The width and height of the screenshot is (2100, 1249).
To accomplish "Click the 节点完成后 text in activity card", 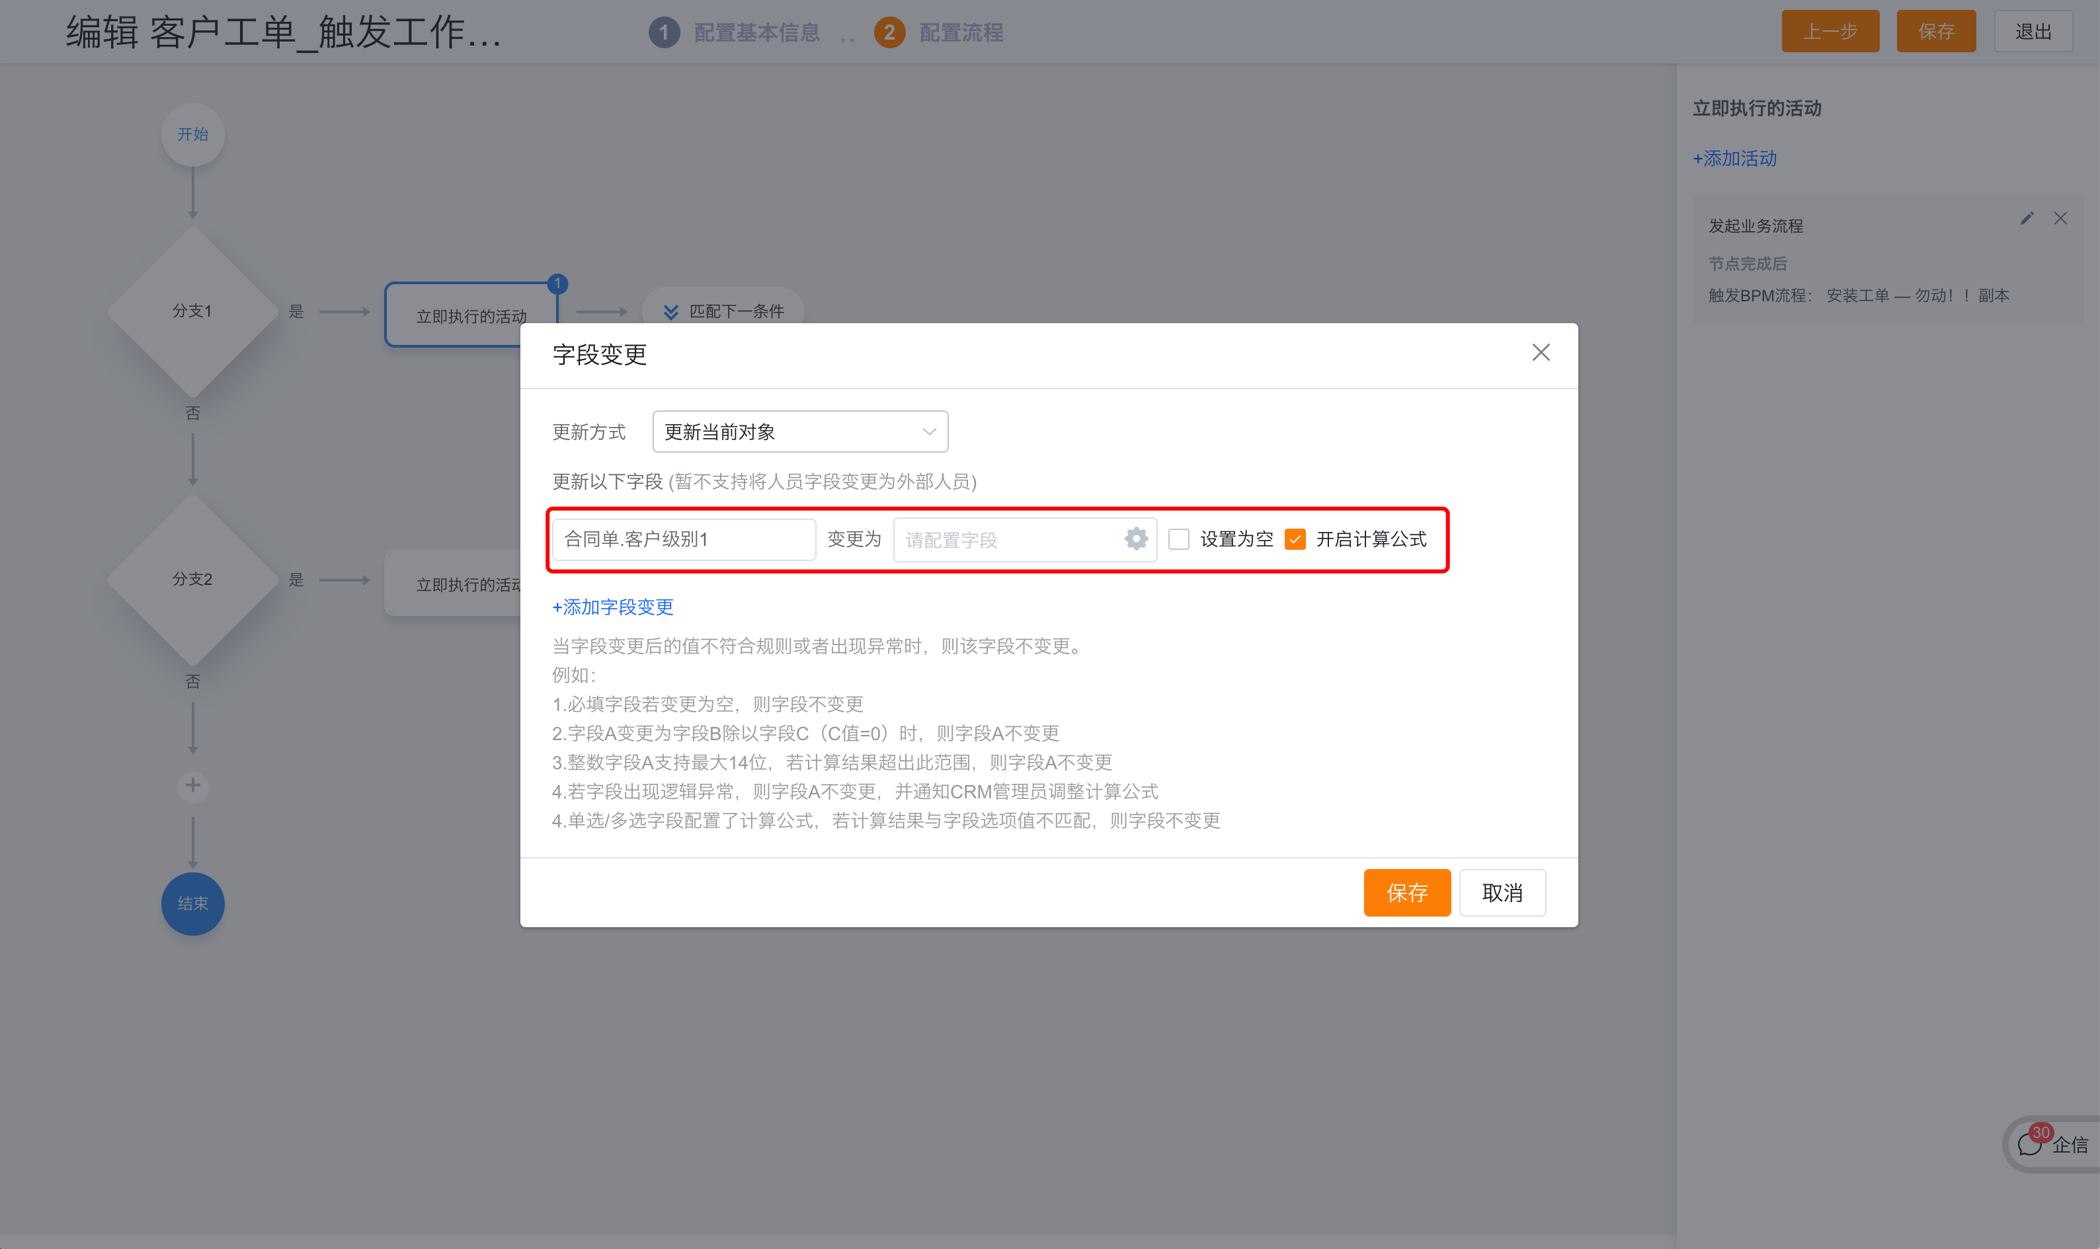I will 1747,264.
